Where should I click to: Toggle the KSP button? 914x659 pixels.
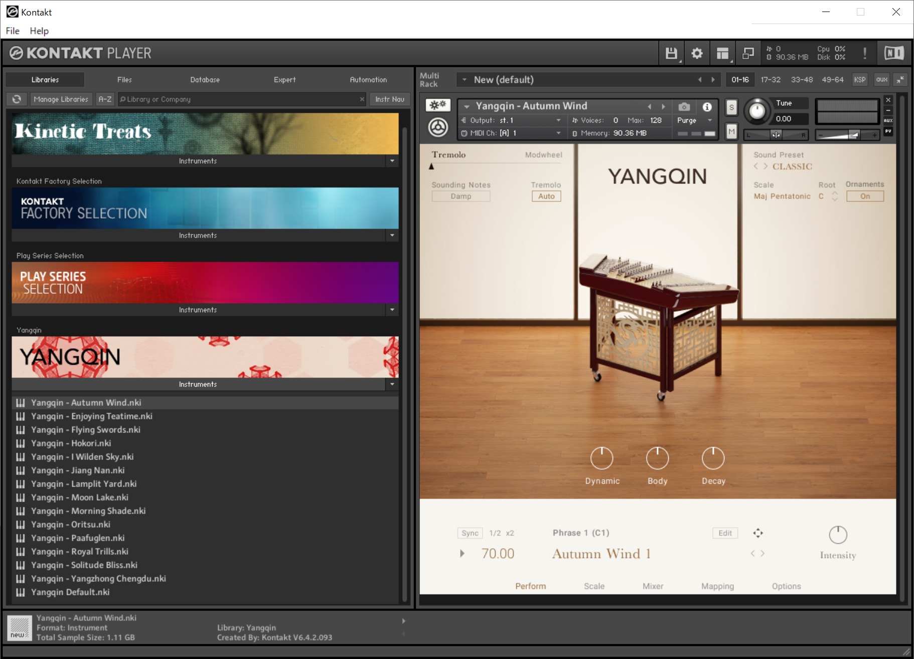(x=860, y=80)
